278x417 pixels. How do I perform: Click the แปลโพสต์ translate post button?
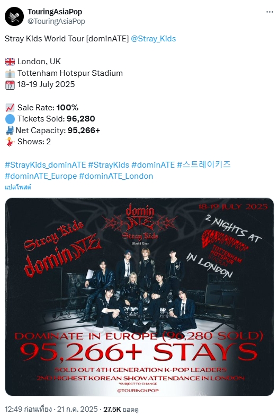[18, 187]
